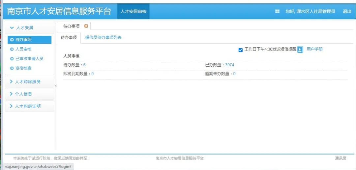The height and width of the screenshot is (170, 356).
Task: Close the 待办事项 tab with orange X
Action: [86, 26]
